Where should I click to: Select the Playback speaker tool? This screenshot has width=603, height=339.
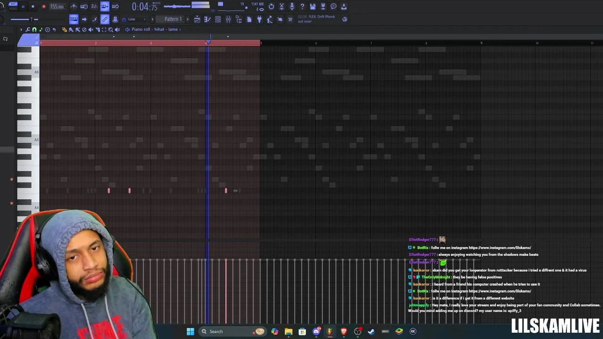[x=117, y=30]
